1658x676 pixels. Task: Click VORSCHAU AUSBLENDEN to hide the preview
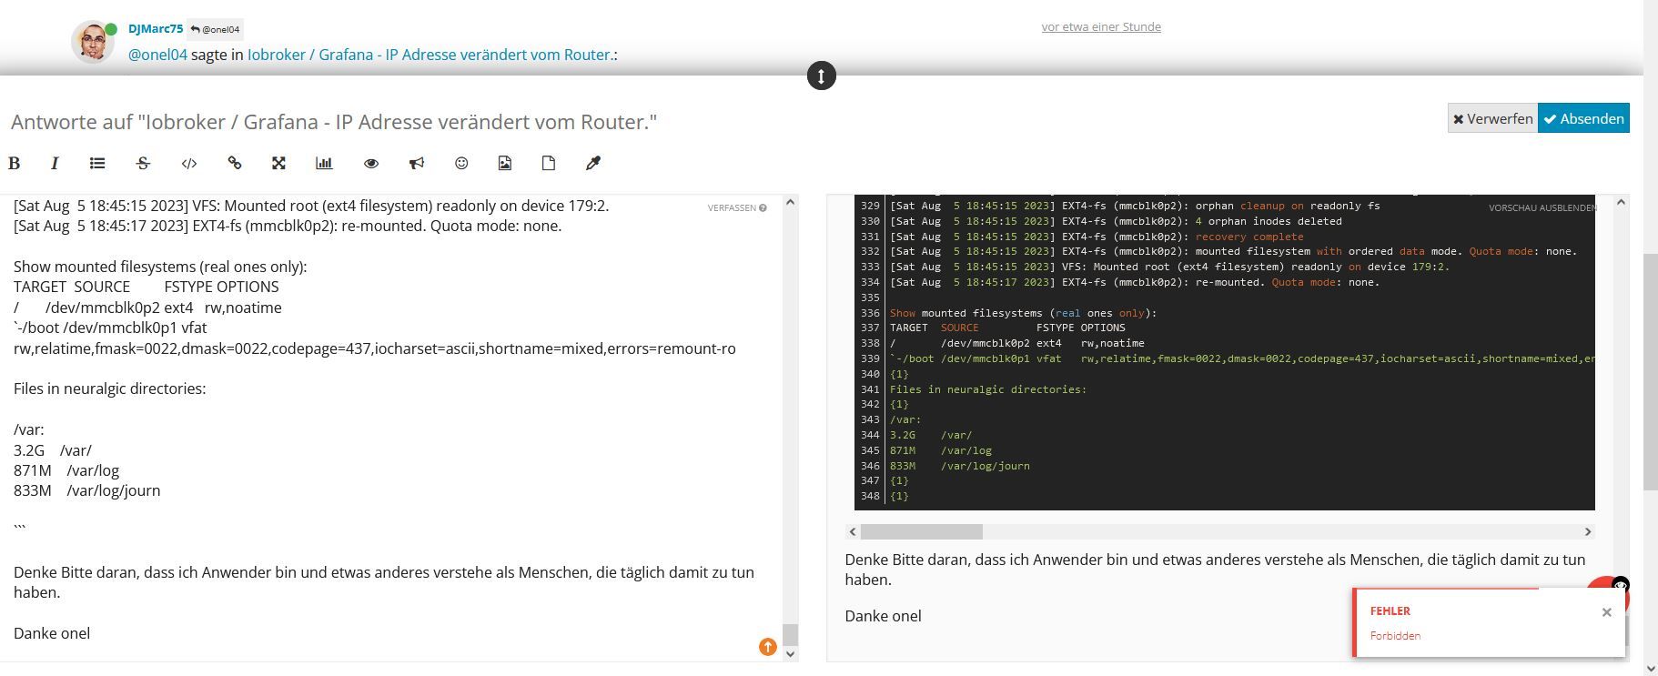1542,208
